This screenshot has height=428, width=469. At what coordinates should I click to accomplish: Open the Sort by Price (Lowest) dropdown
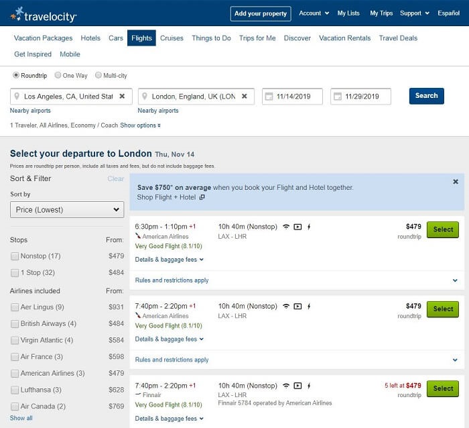tap(67, 210)
